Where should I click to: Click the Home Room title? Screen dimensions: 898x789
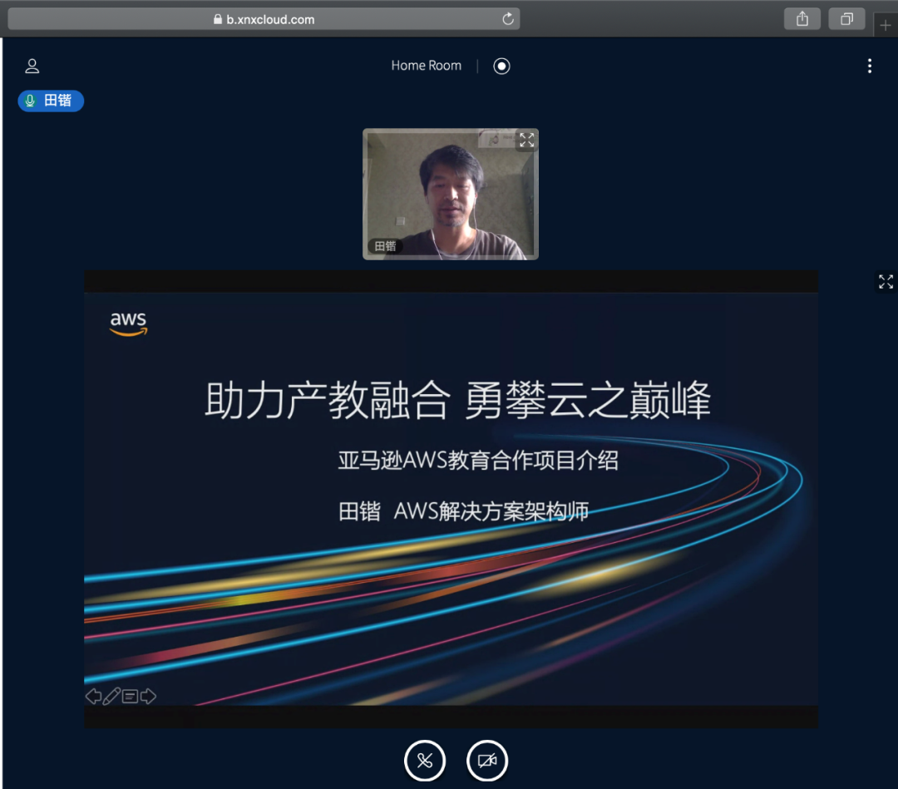[426, 66]
